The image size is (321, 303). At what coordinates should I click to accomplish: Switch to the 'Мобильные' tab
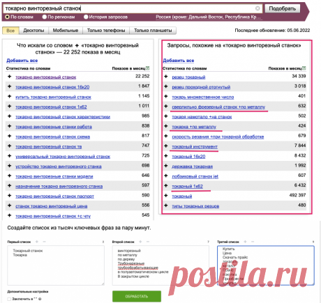point(66,31)
